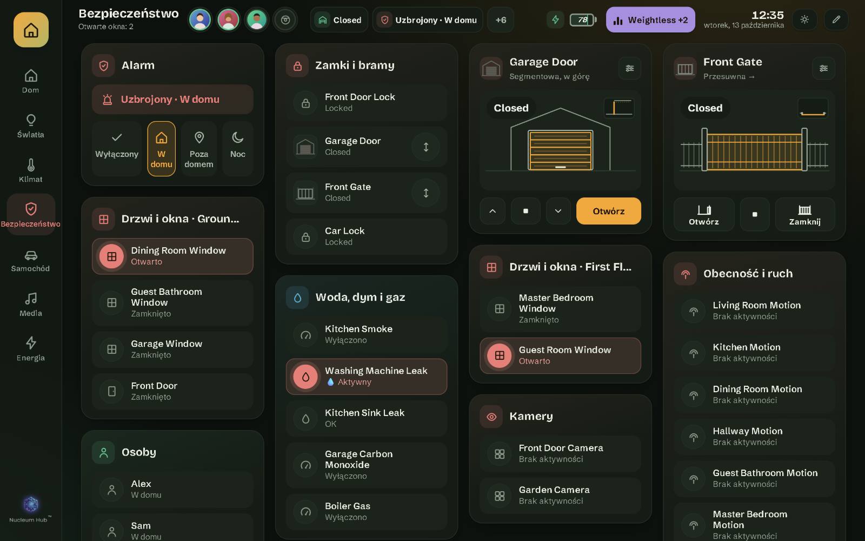This screenshot has width=865, height=541.
Task: Set alarm mode to Wyłączony
Action: click(x=117, y=149)
